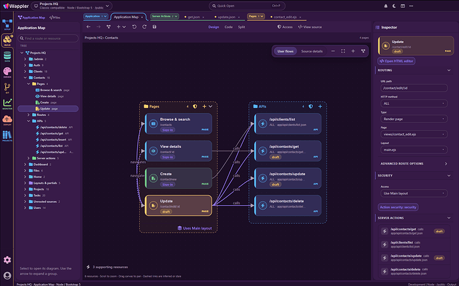
Task: Focus the Find a route or resource field
Action: (x=48, y=38)
